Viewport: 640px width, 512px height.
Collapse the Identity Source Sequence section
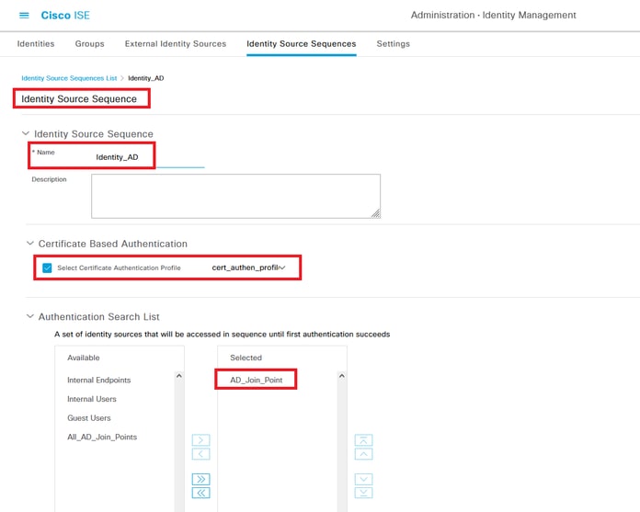(x=26, y=133)
